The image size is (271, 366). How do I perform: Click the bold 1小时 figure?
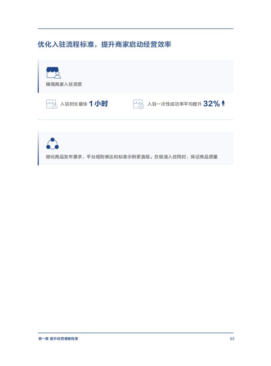coord(98,103)
